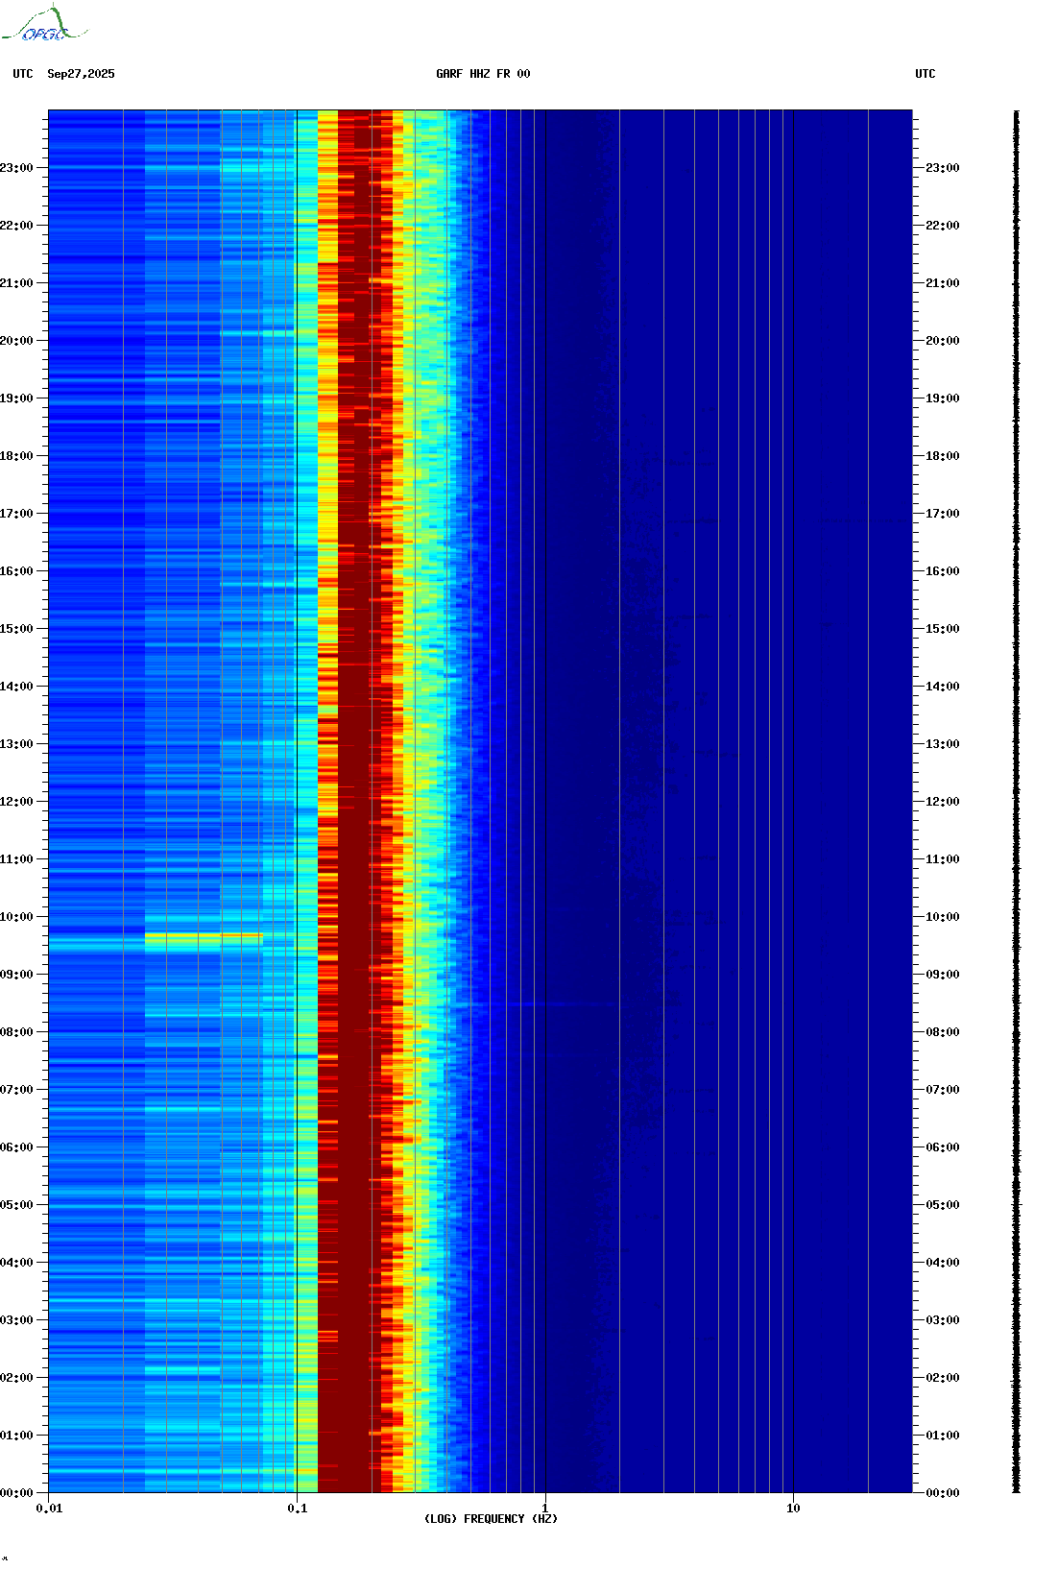
Task: Click the 0.01 frequency axis label
Action: click(x=49, y=1509)
